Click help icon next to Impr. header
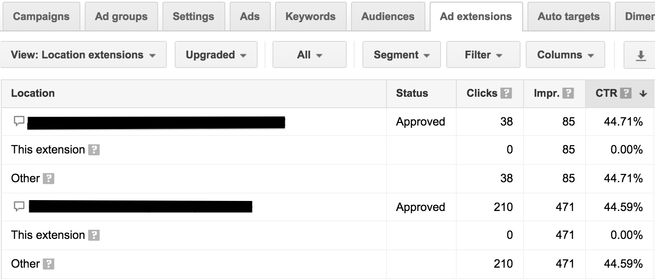Image resolution: width=655 pixels, height=279 pixels. (x=568, y=93)
